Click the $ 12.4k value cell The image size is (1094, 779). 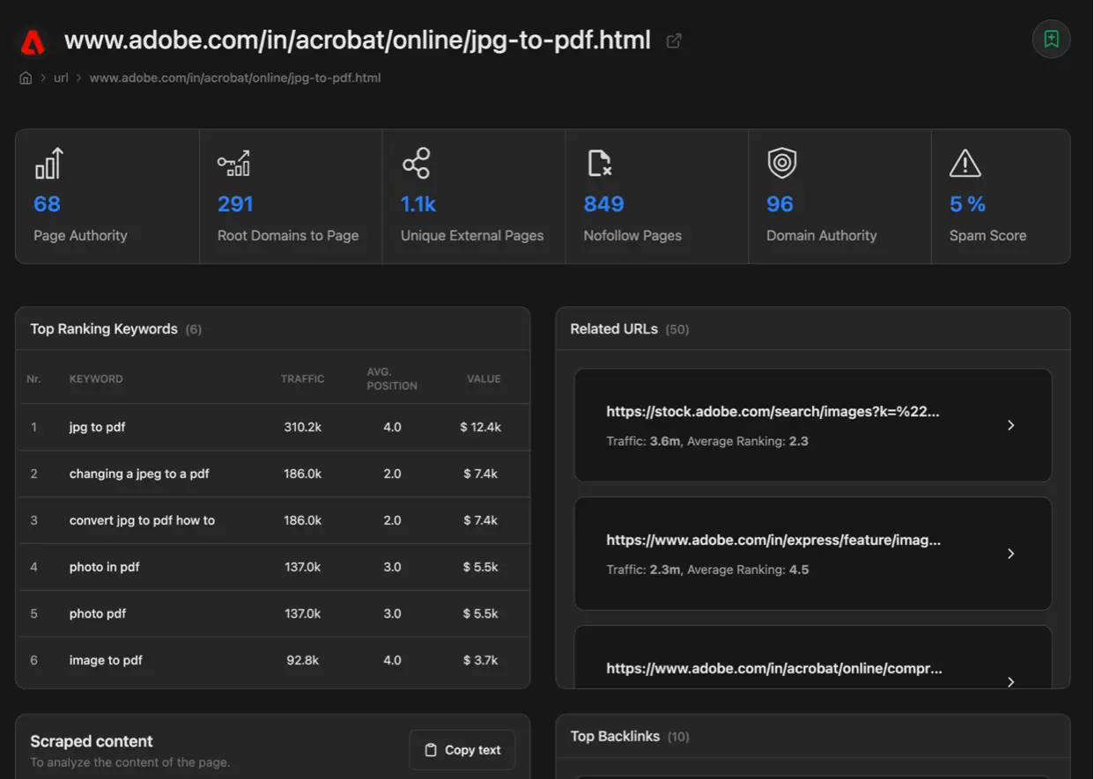point(481,427)
